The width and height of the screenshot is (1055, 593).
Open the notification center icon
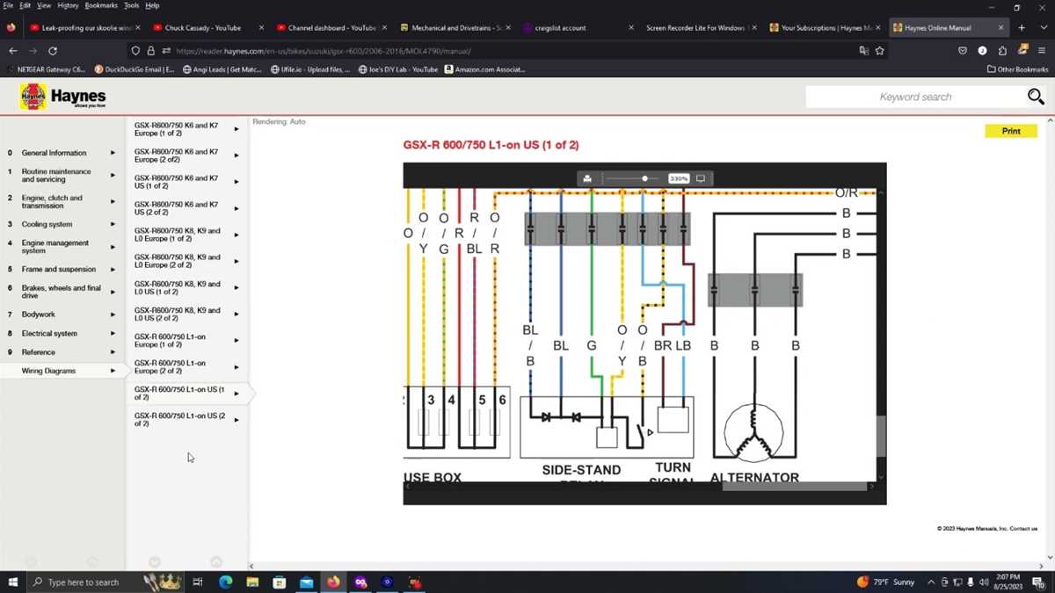[x=1038, y=582]
